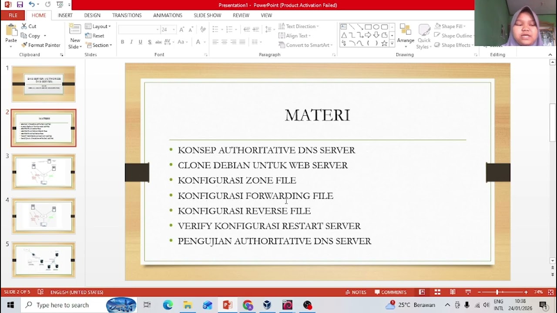Image resolution: width=557 pixels, height=313 pixels.
Task: Click Shape Outline option
Action: (x=453, y=36)
